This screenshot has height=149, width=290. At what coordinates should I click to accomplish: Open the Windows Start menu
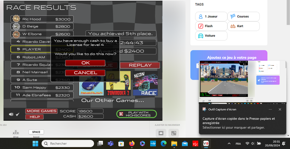coord(35,143)
